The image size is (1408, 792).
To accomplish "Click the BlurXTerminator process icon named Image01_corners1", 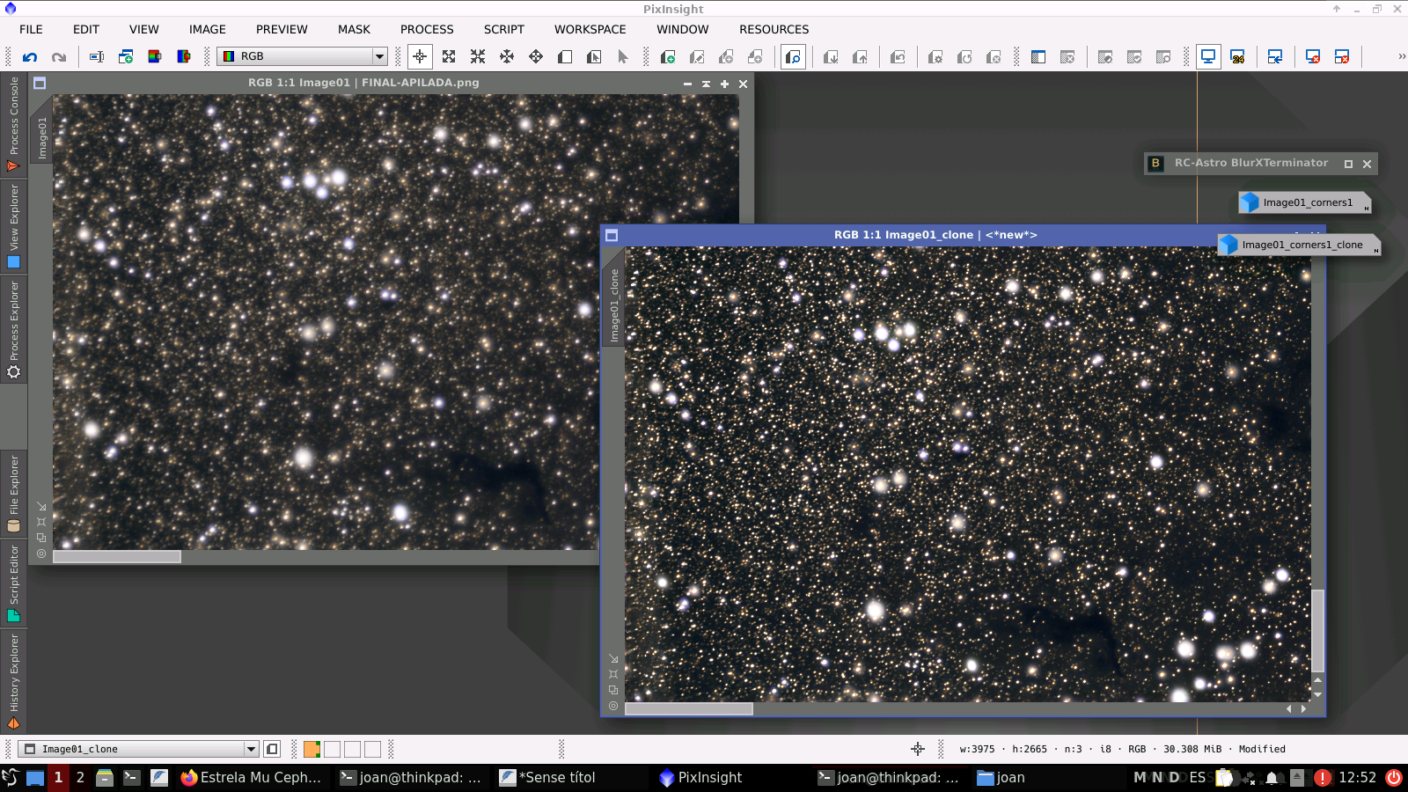I will click(x=1306, y=202).
